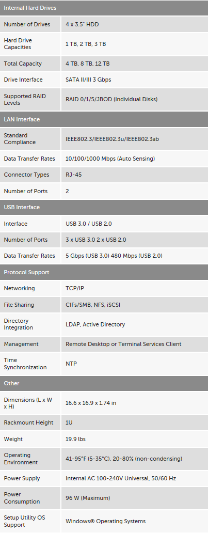The height and width of the screenshot is (533, 208).
Task: Click the Internal Hard Drives section header
Action: click(x=104, y=8)
